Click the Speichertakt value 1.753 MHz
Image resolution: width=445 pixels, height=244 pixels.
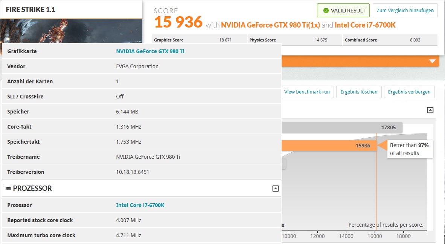(x=128, y=142)
